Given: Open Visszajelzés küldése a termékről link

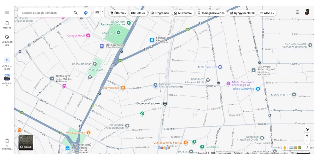Looking at the screenshot, I should coord(274,153).
